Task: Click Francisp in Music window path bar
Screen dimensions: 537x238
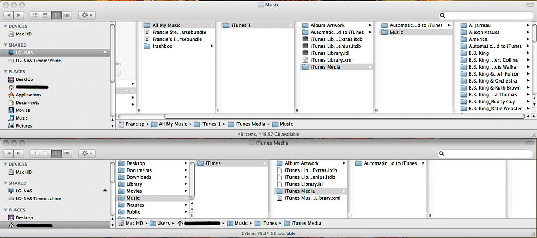Action: (x=132, y=124)
